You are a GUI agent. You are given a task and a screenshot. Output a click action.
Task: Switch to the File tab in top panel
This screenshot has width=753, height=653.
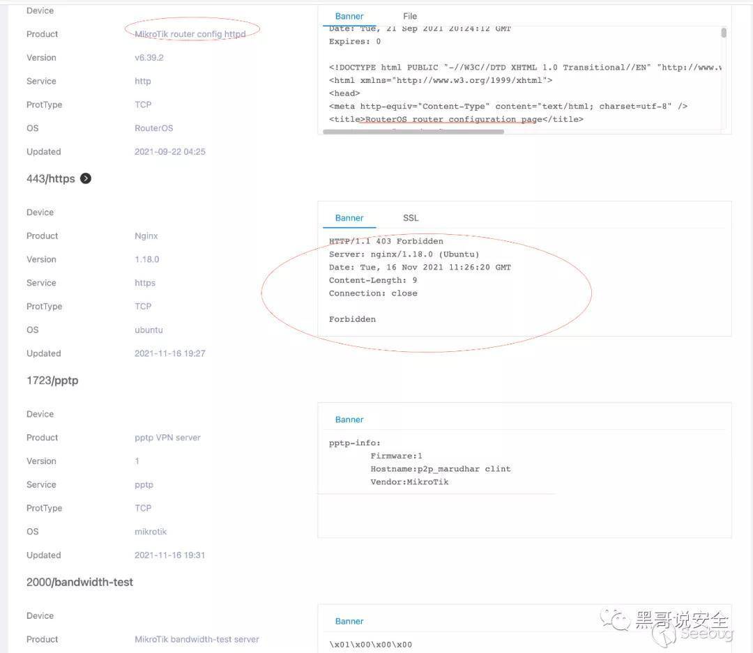point(410,16)
